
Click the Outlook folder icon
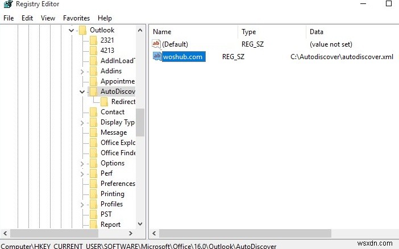click(83, 30)
